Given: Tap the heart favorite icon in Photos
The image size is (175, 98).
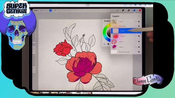Looking at the screenshot, I should pos(130,5).
